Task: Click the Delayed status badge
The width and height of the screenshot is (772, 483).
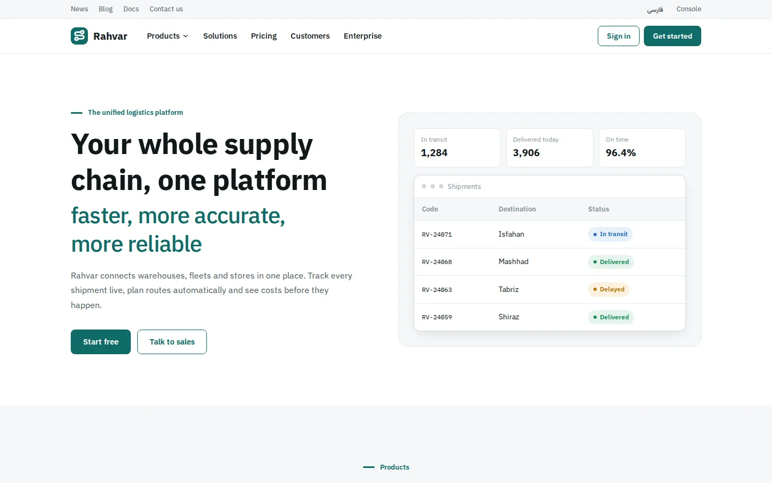Action: (x=609, y=289)
